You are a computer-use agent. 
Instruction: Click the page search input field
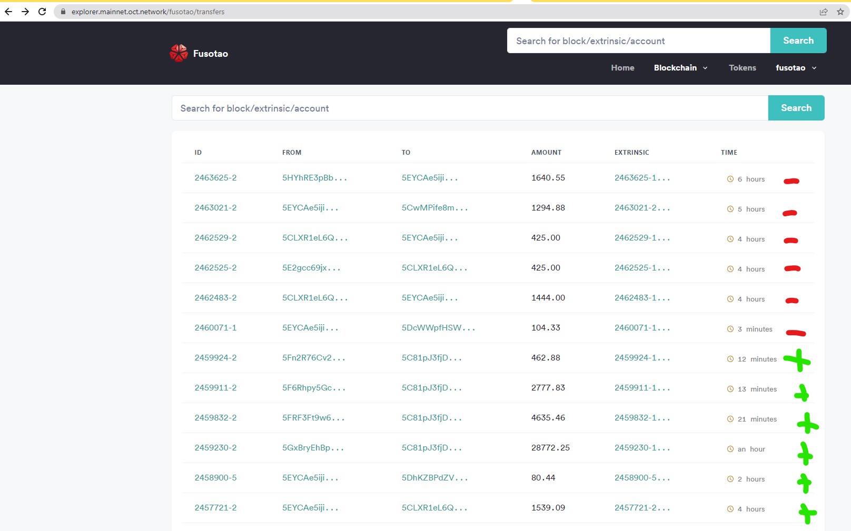[x=469, y=108]
